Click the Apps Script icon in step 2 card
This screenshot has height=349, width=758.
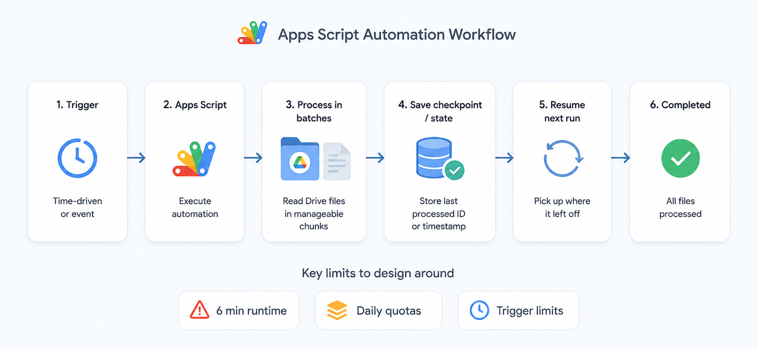pos(194,158)
